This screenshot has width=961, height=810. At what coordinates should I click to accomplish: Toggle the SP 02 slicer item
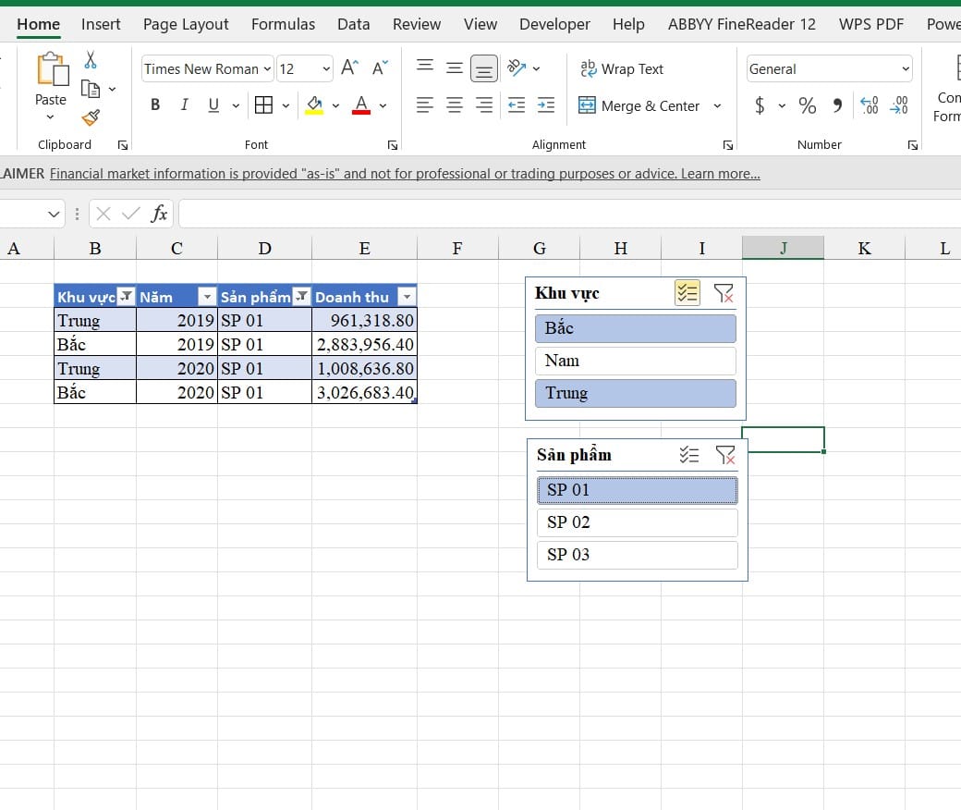tap(637, 522)
